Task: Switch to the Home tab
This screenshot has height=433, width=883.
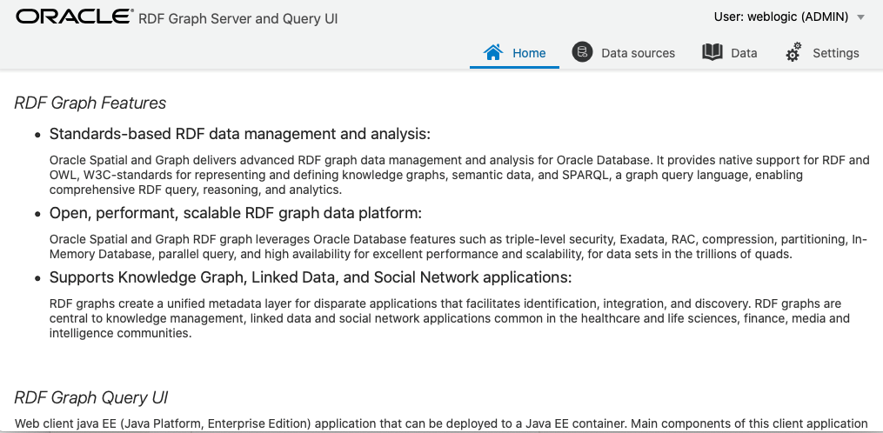Action: [515, 53]
